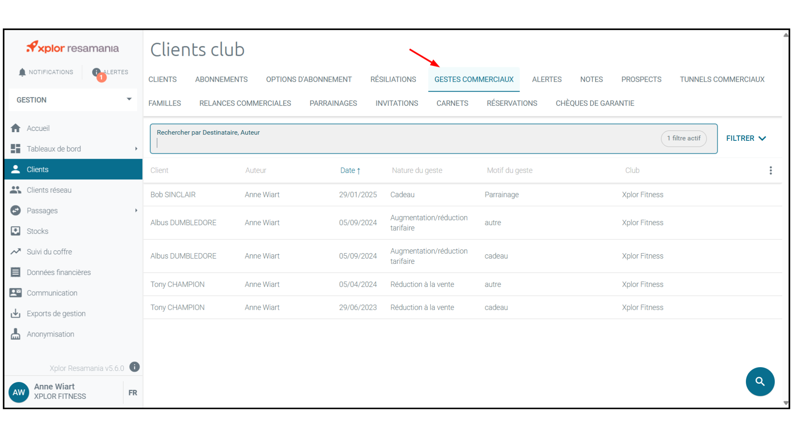The height and width of the screenshot is (446, 793).
Task: Click the Notifications bell icon
Action: tap(22, 72)
